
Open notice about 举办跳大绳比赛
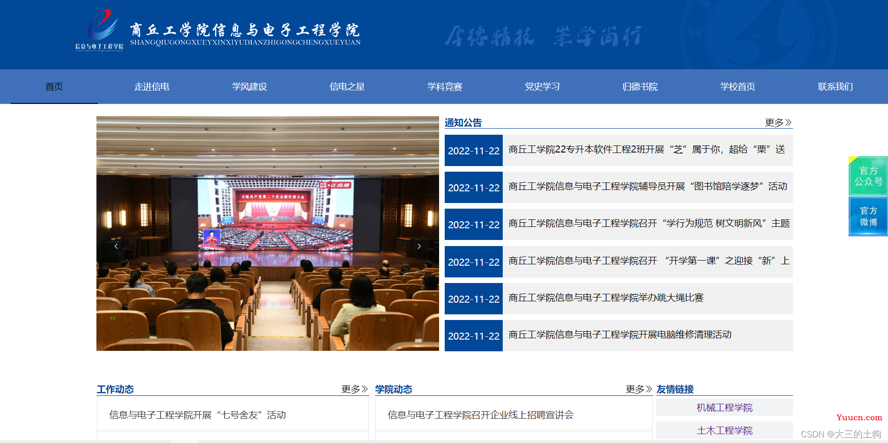click(x=606, y=298)
